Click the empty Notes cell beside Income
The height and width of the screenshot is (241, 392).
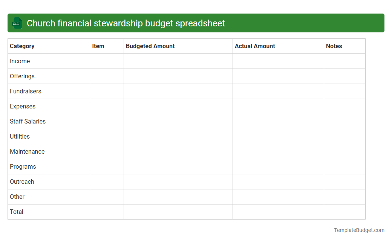click(344, 61)
